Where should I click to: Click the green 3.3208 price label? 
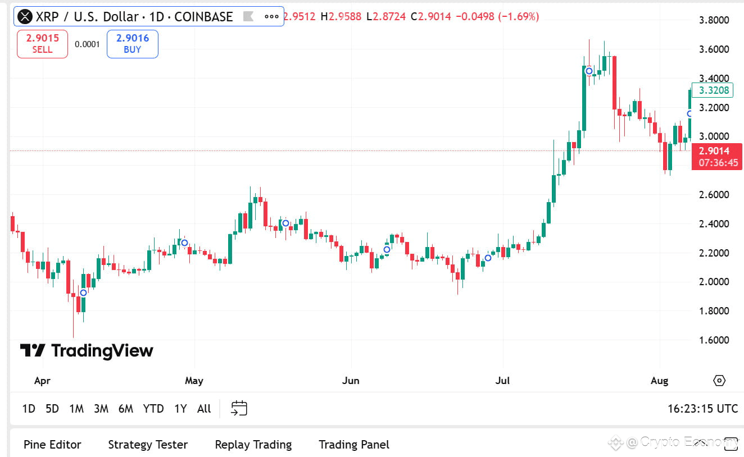(714, 90)
